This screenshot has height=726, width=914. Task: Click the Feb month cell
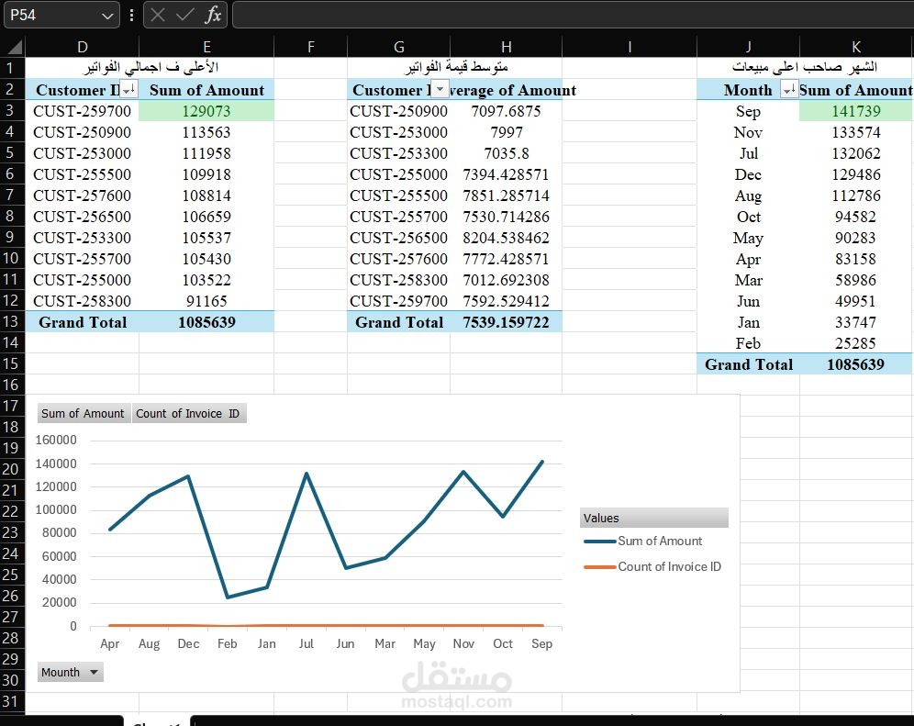tap(748, 343)
